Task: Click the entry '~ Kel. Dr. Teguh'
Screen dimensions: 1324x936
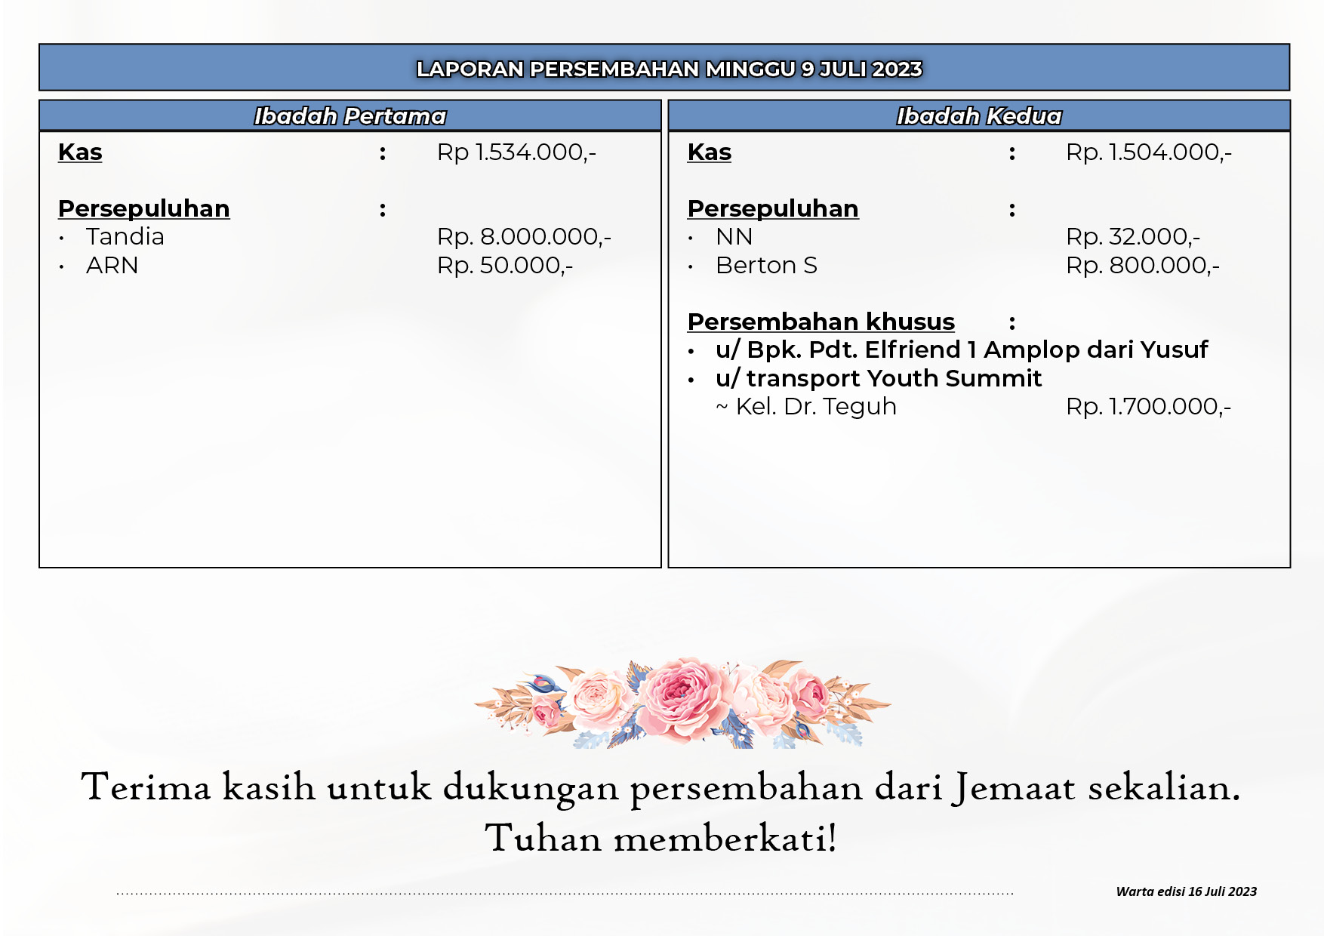Action: click(806, 407)
